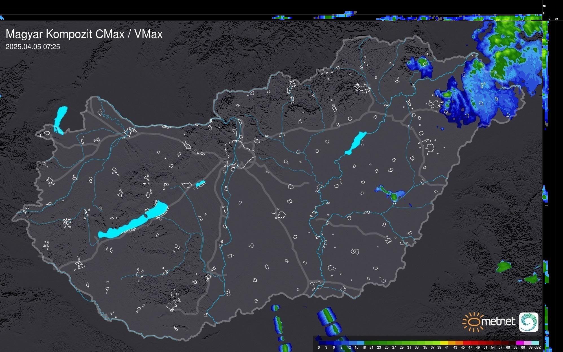Click the light blue 15-18 dBZ legend swatch
The width and height of the screenshot is (563, 352).
tap(360, 343)
